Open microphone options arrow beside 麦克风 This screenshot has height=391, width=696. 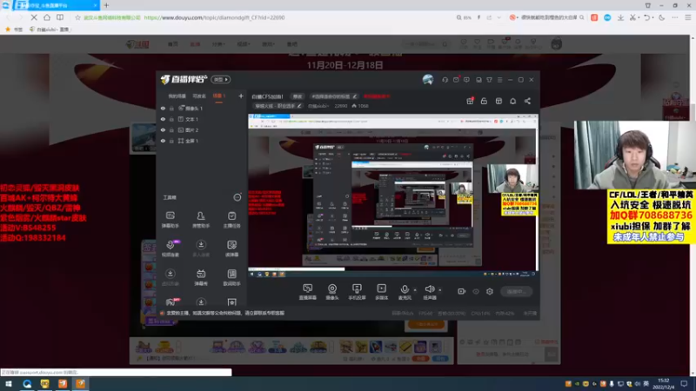(x=415, y=290)
